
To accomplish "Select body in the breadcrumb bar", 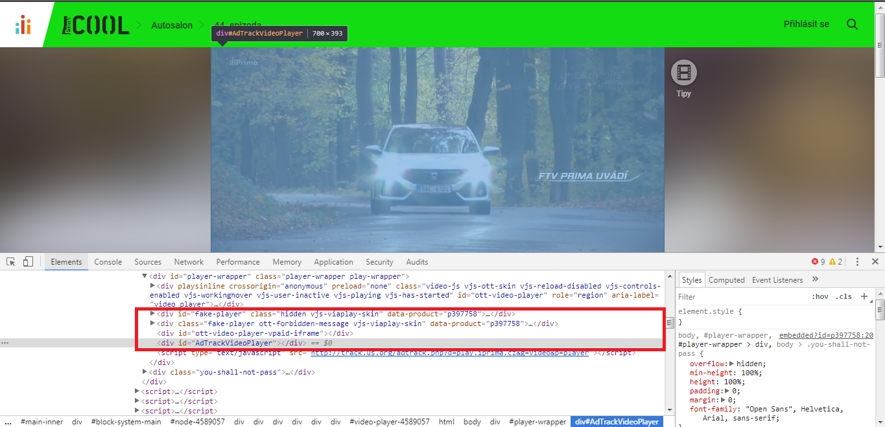I will (x=472, y=422).
